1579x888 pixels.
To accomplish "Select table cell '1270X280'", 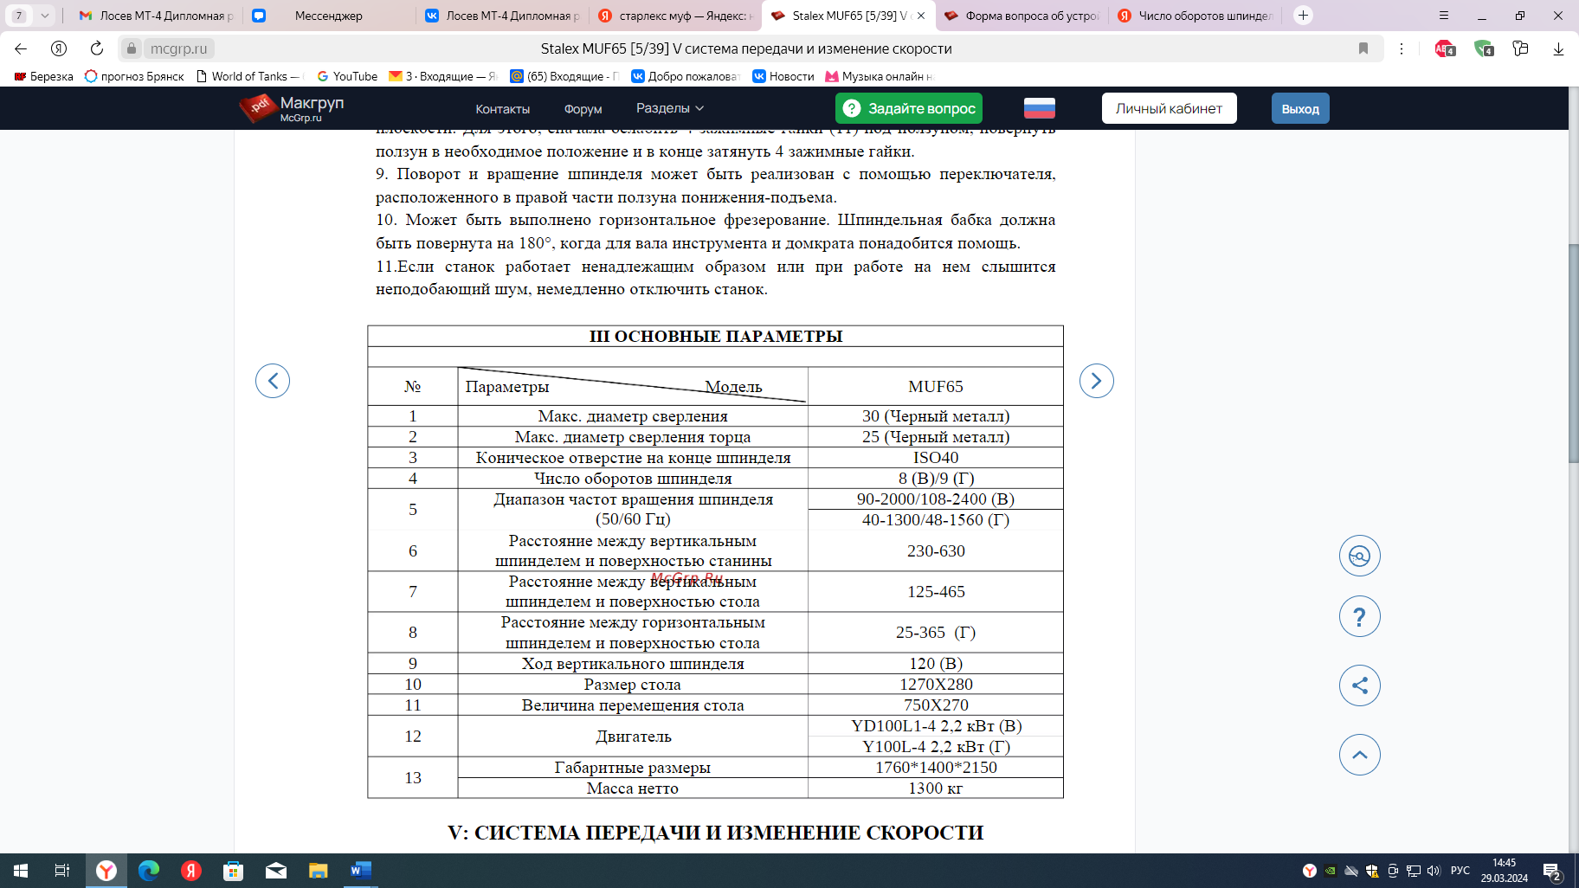I will tap(936, 685).
